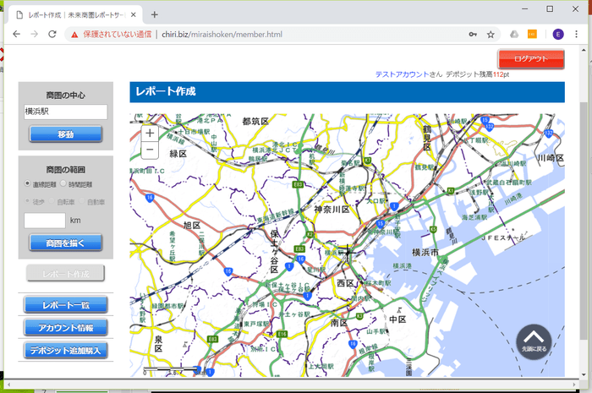This screenshot has height=393, width=592.
Task: Bookmark this page with star icon
Action: coord(491,35)
